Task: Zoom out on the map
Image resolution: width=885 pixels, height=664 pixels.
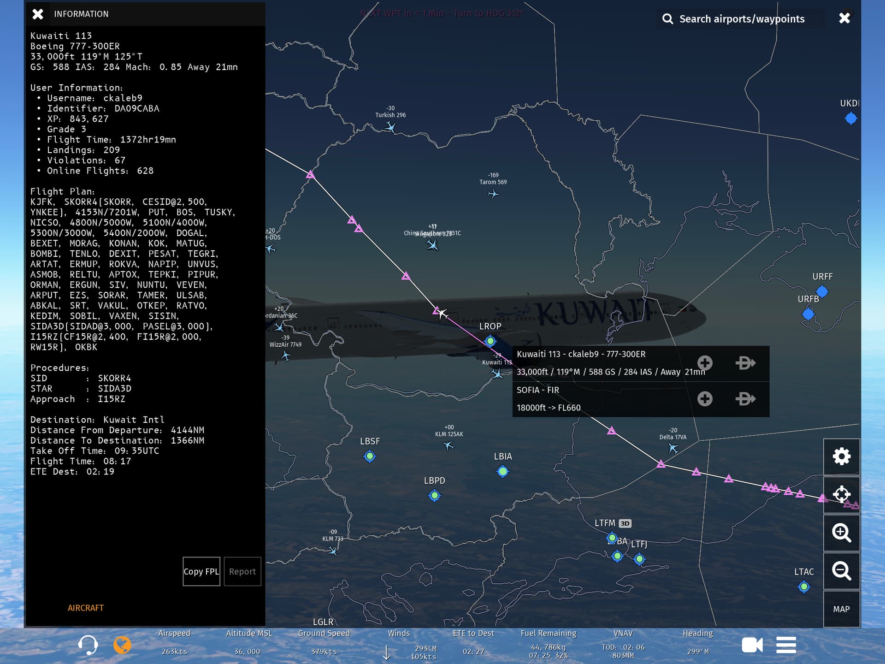Action: click(841, 571)
